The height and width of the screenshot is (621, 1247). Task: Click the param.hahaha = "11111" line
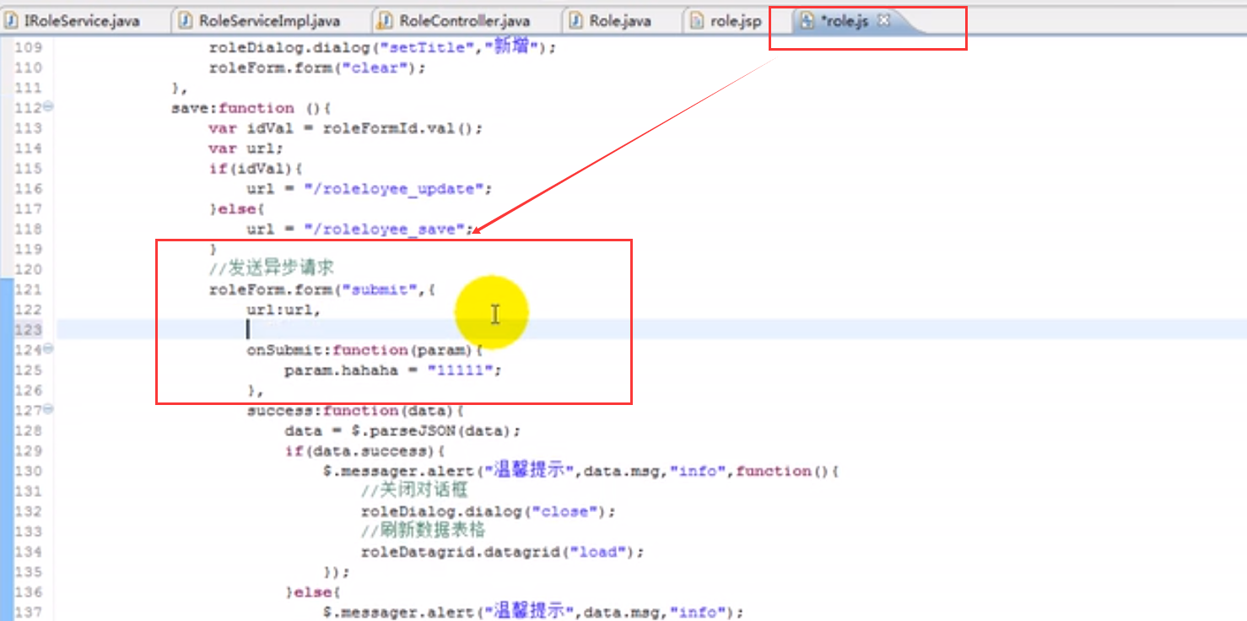pos(392,370)
